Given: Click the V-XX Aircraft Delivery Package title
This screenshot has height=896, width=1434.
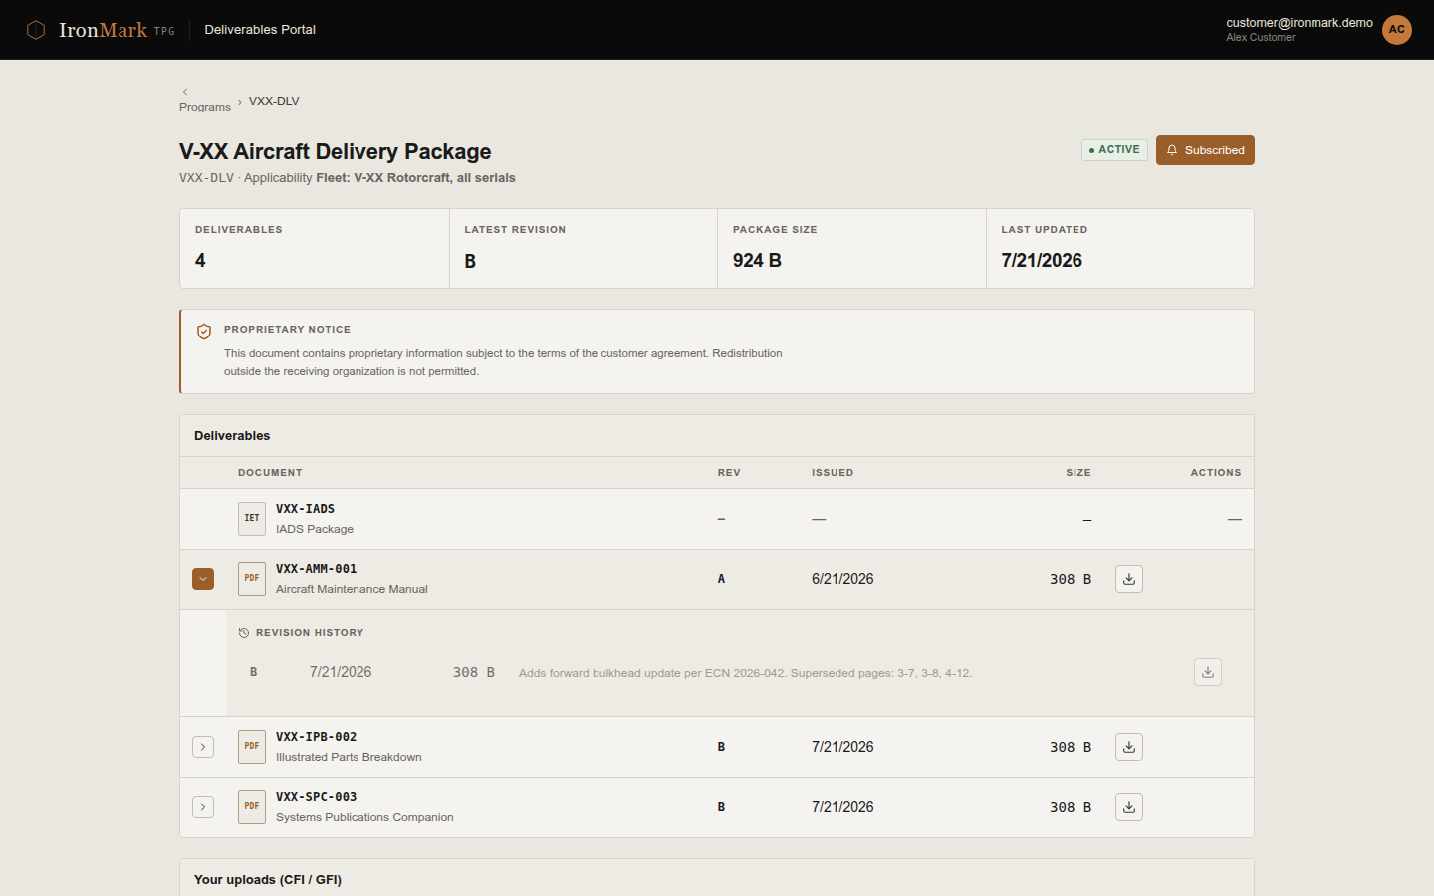Looking at the screenshot, I should 336,151.
